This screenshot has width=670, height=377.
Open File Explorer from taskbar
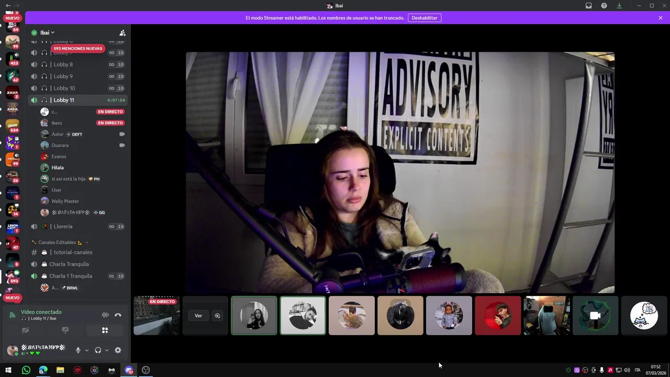click(x=60, y=370)
